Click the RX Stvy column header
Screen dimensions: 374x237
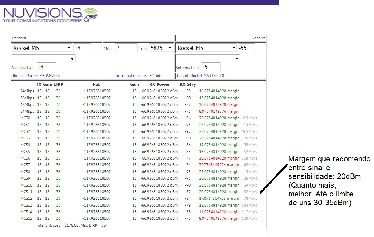click(x=188, y=84)
